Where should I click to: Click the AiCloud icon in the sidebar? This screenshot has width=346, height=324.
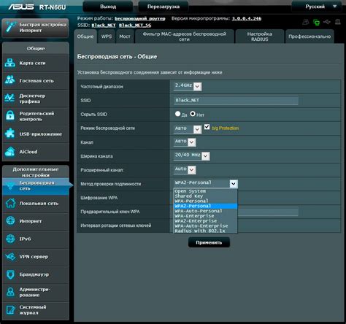pos(9,151)
